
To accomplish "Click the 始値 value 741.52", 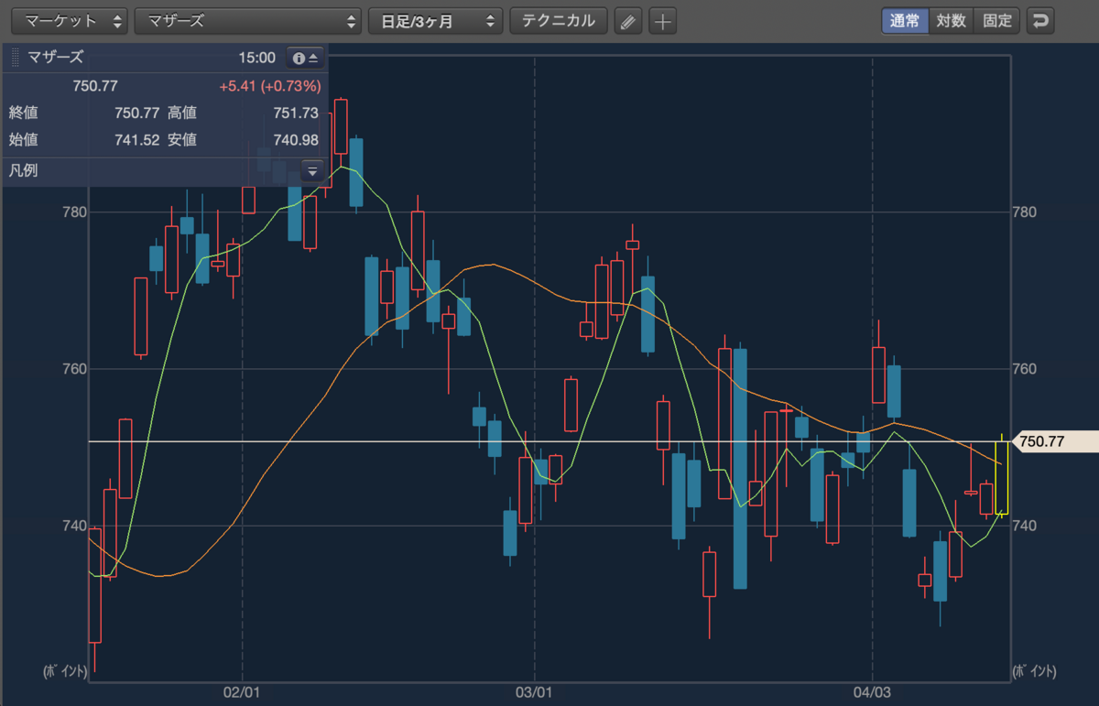I will click(136, 141).
